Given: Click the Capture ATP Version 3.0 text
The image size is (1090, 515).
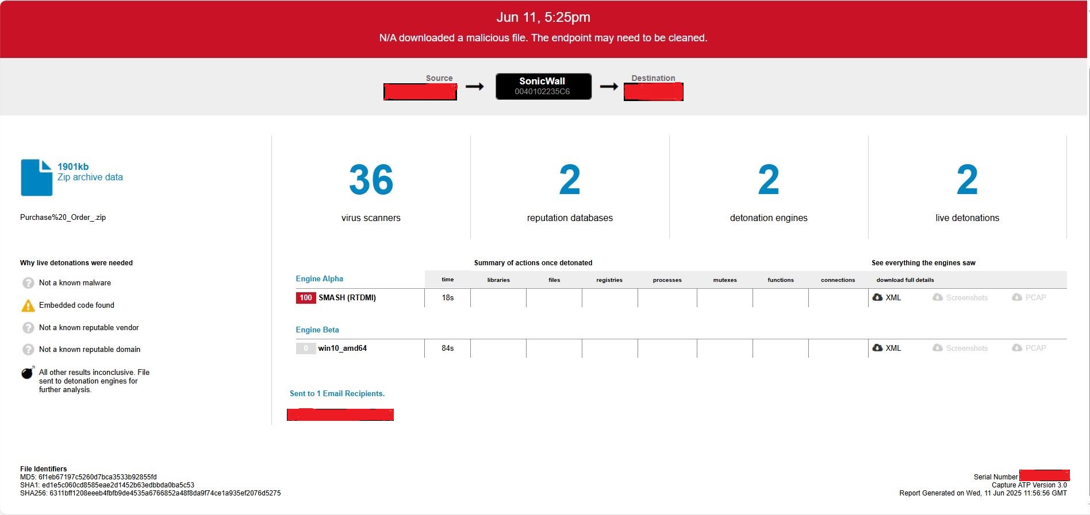Looking at the screenshot, I should [1029, 485].
